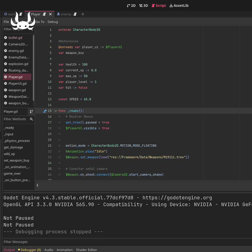Open the AssetLib view
The image size is (252, 252).
[x=179, y=6]
